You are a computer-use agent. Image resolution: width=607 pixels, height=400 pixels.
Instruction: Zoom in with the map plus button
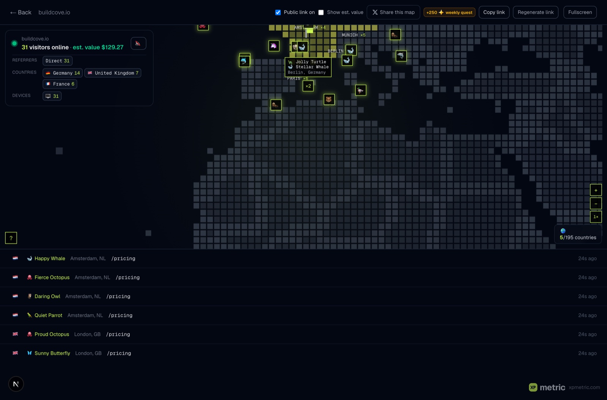tap(596, 190)
